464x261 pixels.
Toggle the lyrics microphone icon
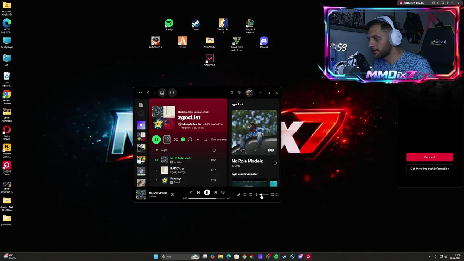pos(239,195)
